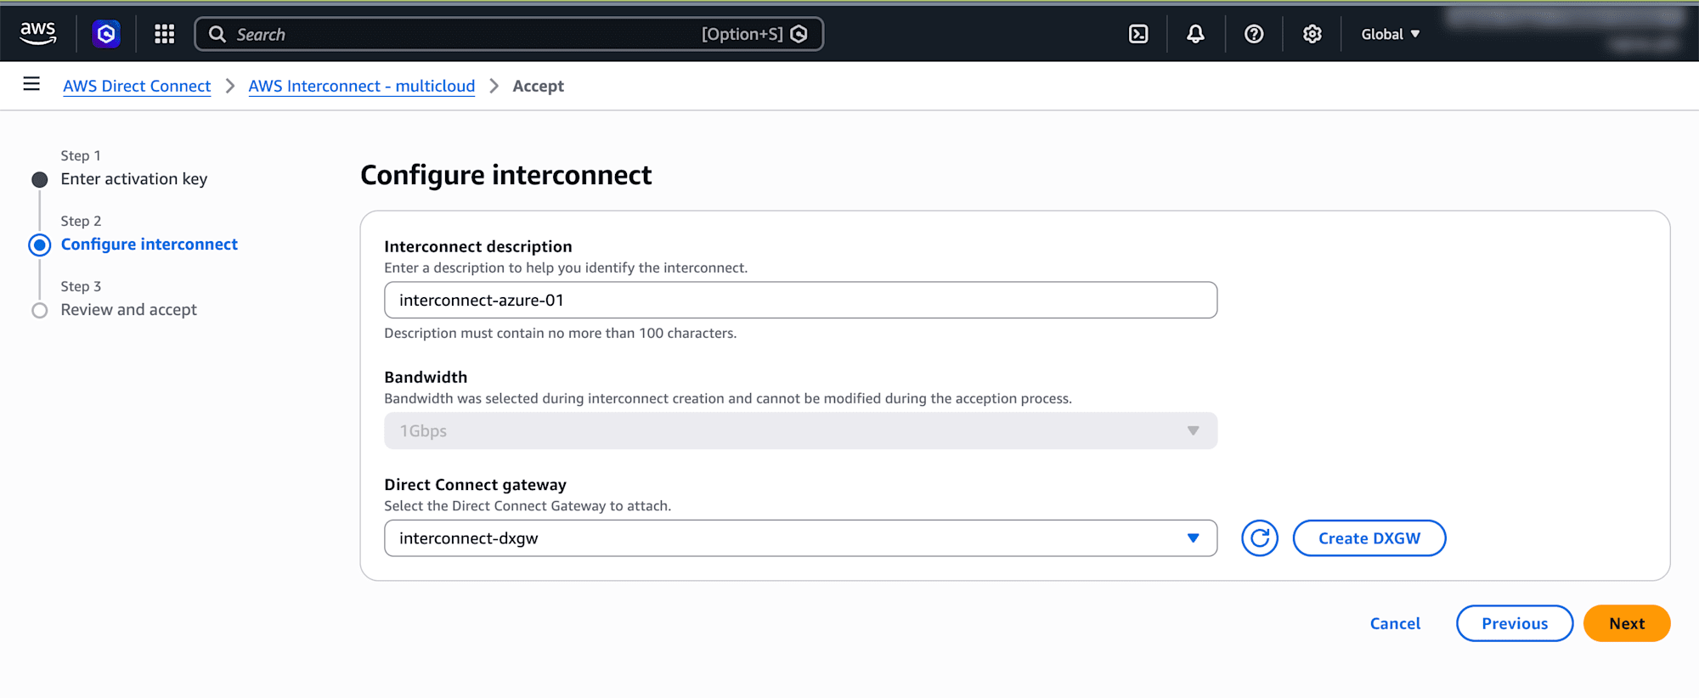The height and width of the screenshot is (698, 1699).
Task: Go to Step 1 Enter activation key
Action: pyautogui.click(x=134, y=179)
